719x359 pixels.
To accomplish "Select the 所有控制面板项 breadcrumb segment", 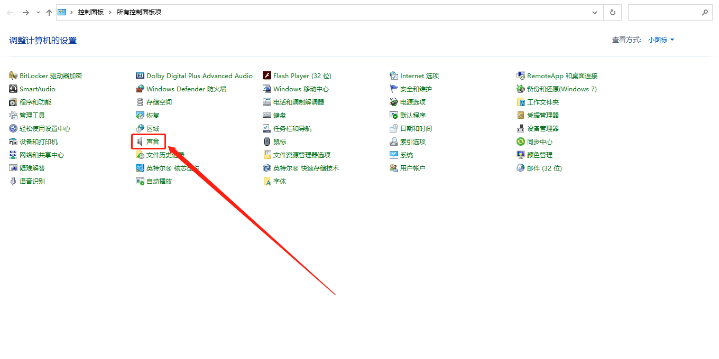I will click(139, 12).
